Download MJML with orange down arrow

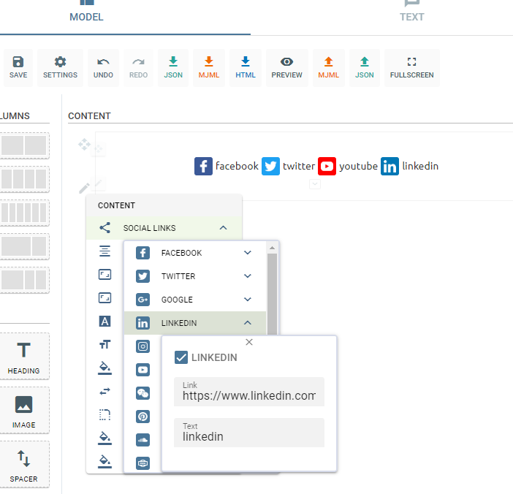(209, 68)
